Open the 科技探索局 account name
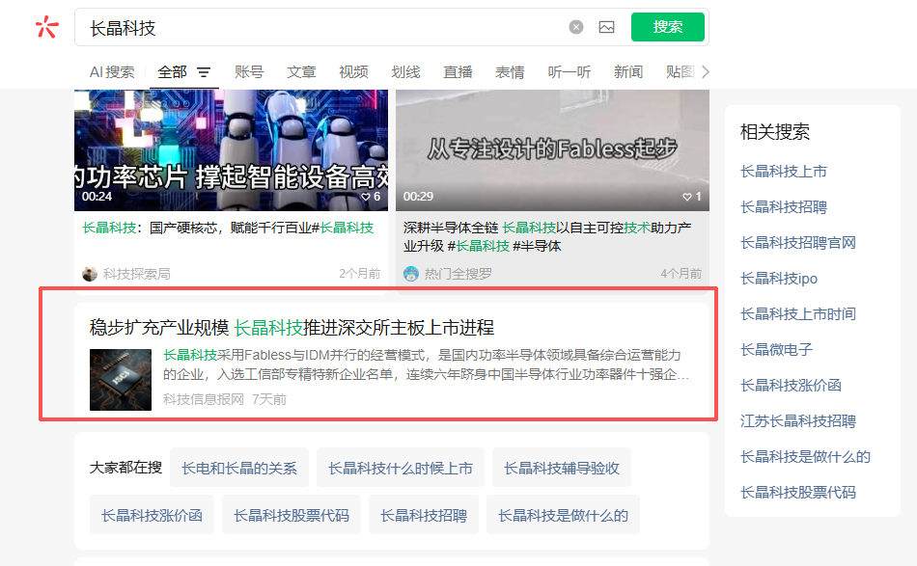Image resolution: width=917 pixels, height=566 pixels. [x=137, y=274]
